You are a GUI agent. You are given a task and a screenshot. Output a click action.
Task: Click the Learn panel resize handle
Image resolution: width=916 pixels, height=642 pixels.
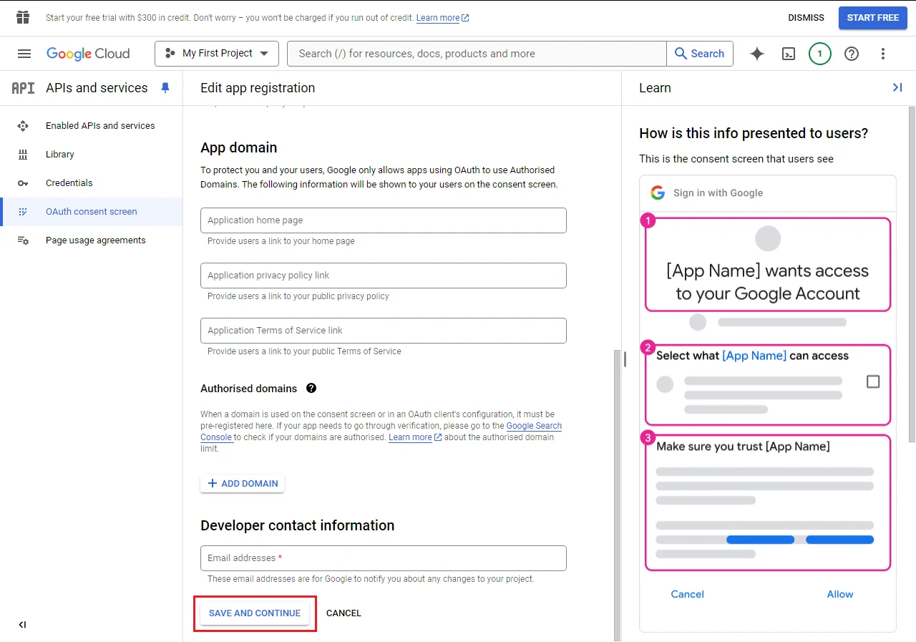(x=625, y=359)
